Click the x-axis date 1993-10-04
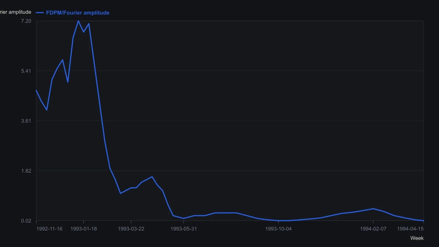The height and width of the screenshot is (247, 439). coord(278,229)
